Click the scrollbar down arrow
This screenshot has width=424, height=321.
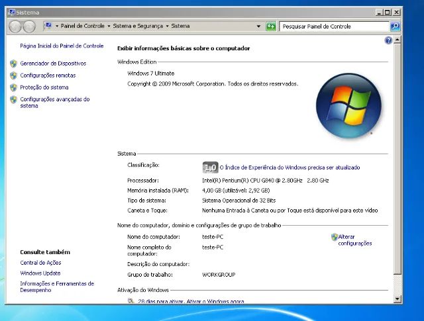397,299
